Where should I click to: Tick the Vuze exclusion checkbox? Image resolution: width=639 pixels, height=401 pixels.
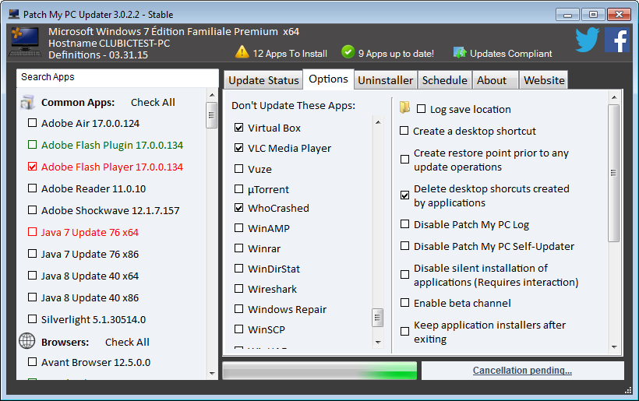[238, 168]
